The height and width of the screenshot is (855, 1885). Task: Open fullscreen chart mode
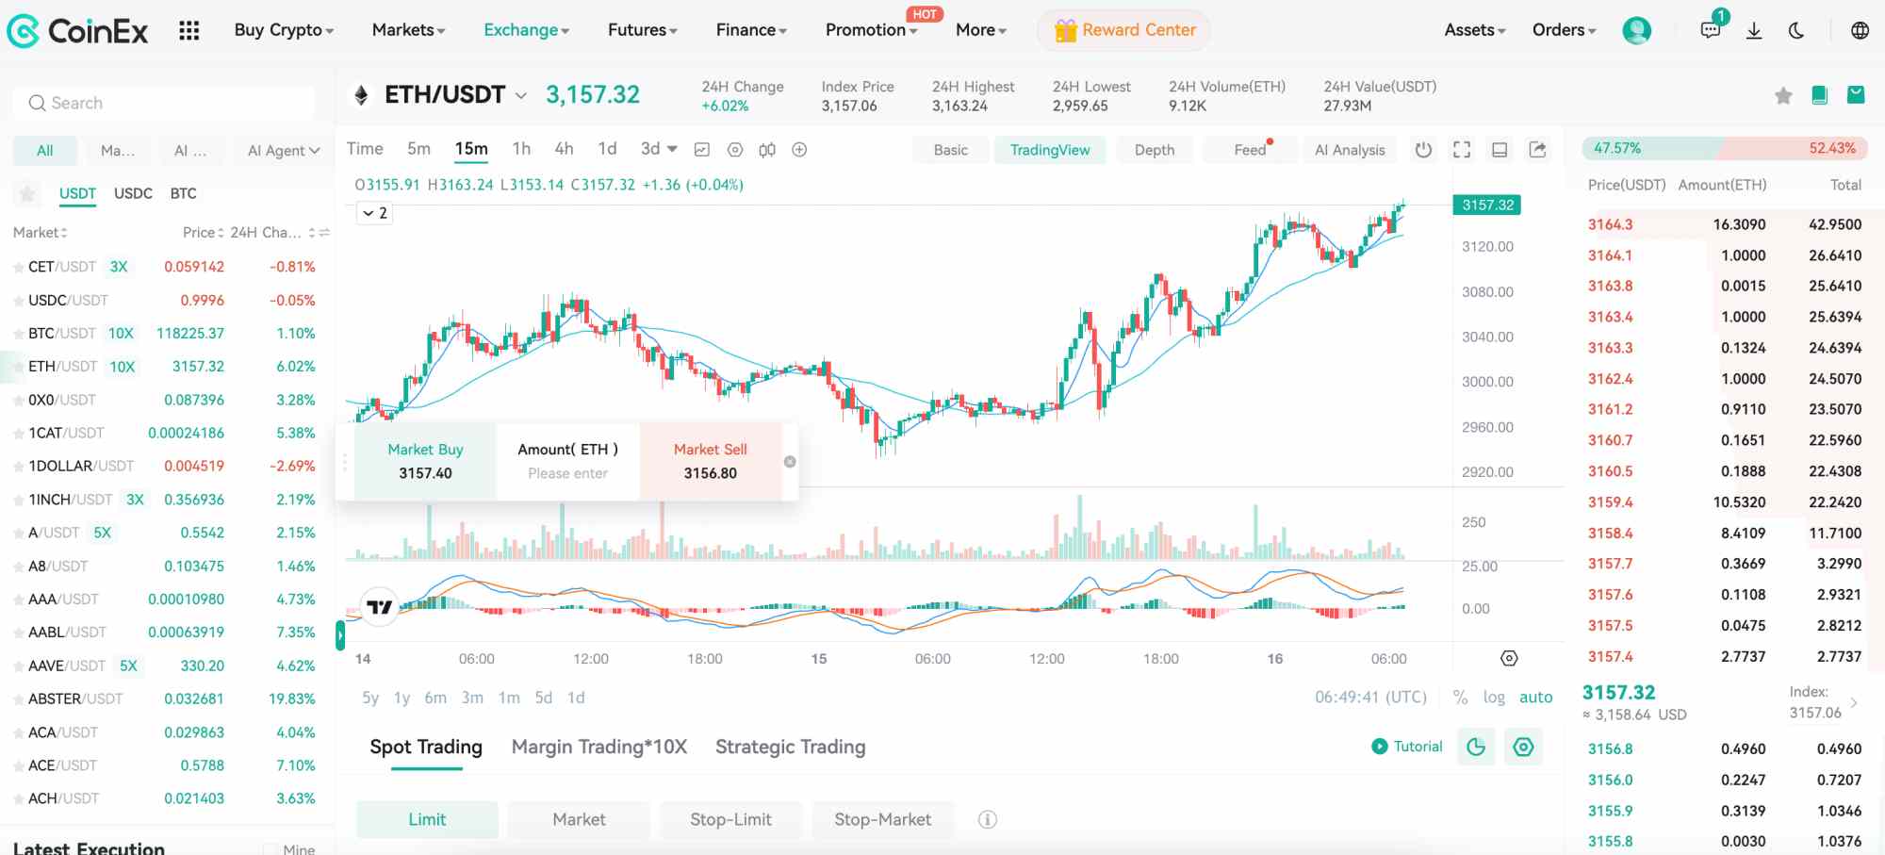(x=1461, y=149)
